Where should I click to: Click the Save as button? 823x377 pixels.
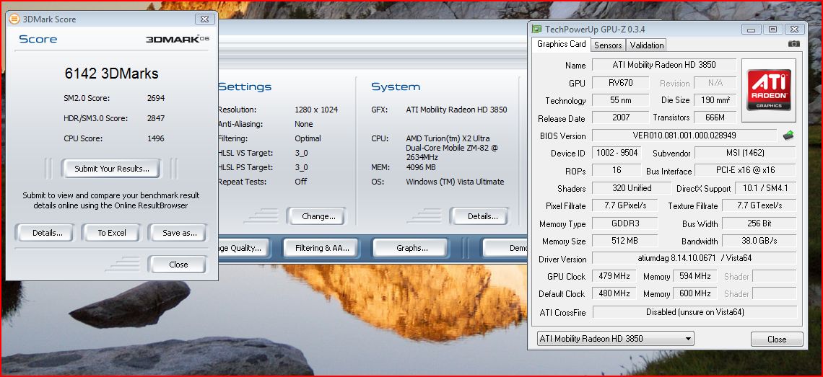click(178, 233)
